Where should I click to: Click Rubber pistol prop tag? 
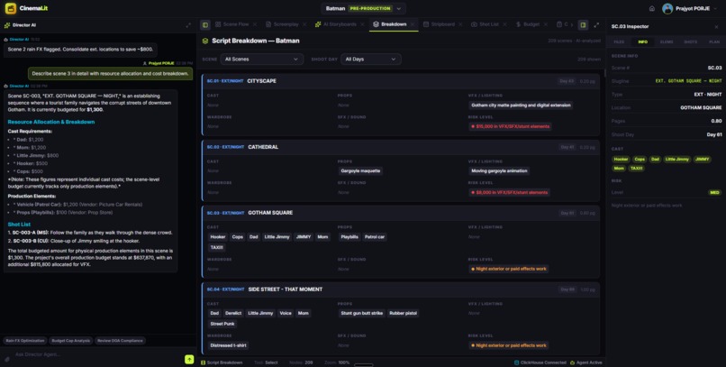pos(403,313)
